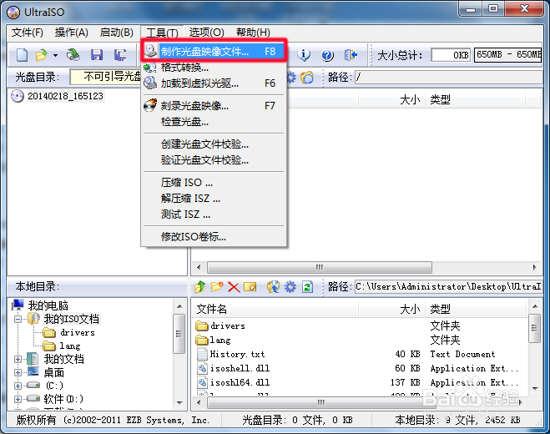550x434 pixels.
Task: Click the Save floppy disk icon
Action: point(97,55)
